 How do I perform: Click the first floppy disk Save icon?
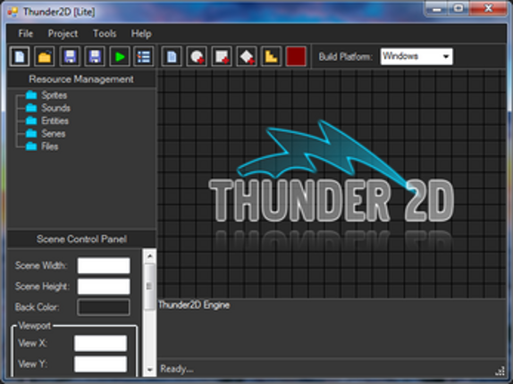70,56
